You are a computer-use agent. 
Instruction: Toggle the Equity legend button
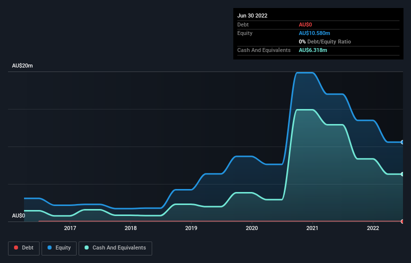click(x=59, y=248)
